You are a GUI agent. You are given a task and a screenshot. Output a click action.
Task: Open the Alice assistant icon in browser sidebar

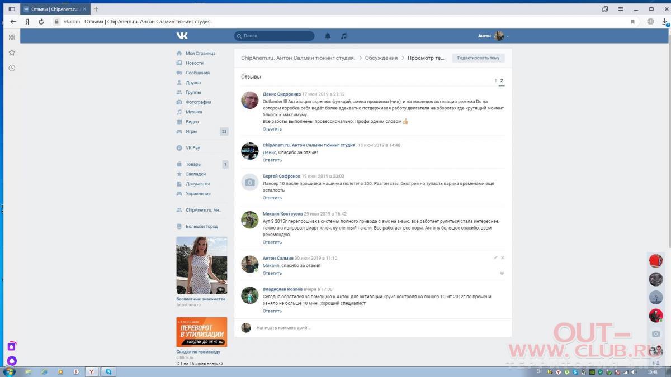tap(12, 361)
